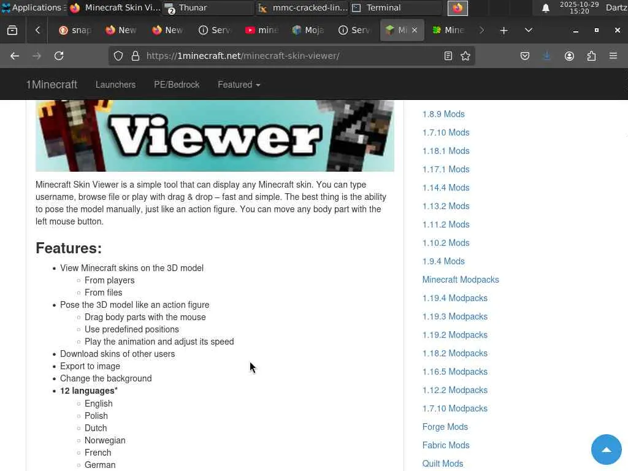Screen dimensions: 628x471
Task: Go back using the browser back arrow
Action: (x=15, y=56)
